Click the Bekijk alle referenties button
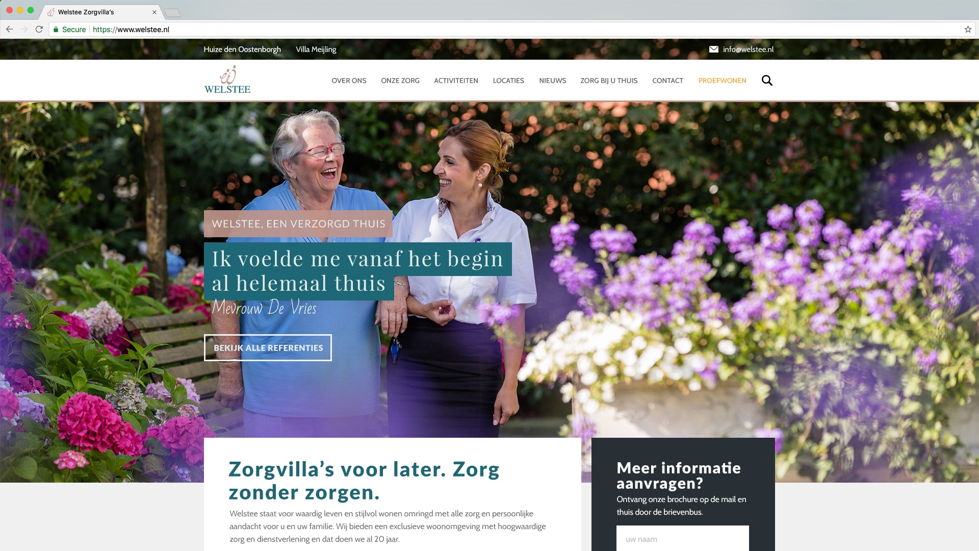 coord(268,348)
